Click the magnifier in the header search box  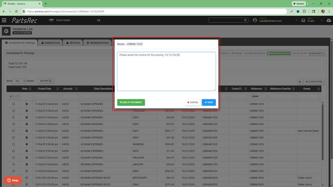coord(245,20)
